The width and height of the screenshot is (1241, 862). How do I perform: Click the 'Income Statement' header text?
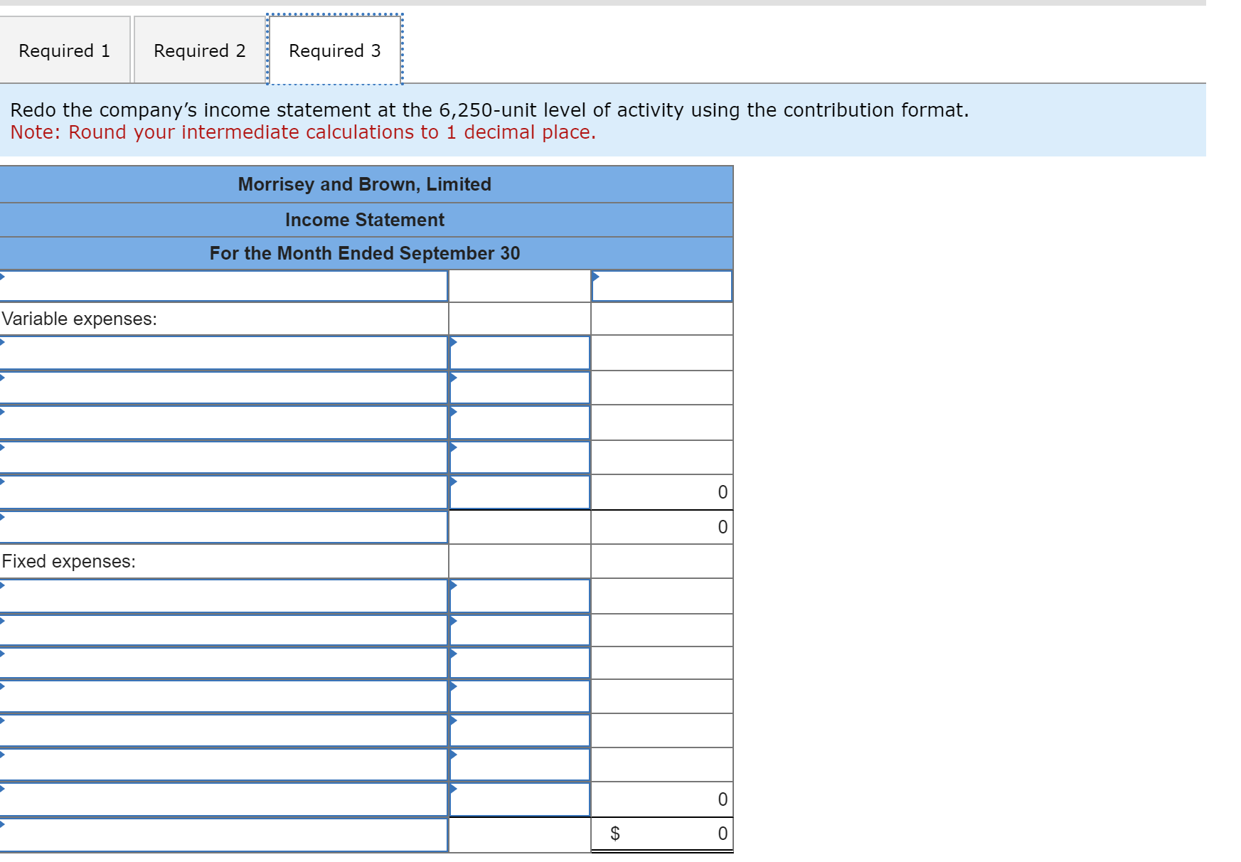pos(365,220)
